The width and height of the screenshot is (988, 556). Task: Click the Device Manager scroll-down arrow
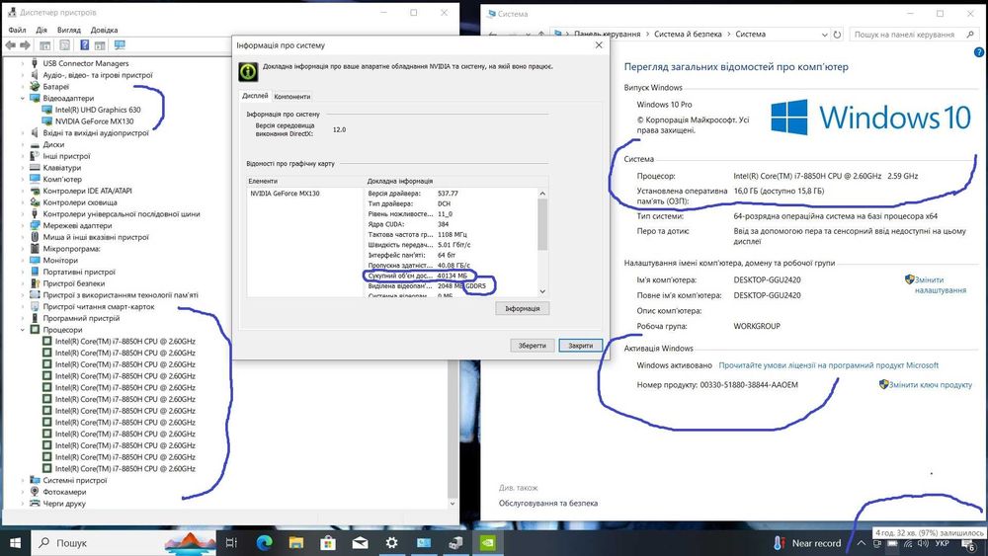(453, 504)
